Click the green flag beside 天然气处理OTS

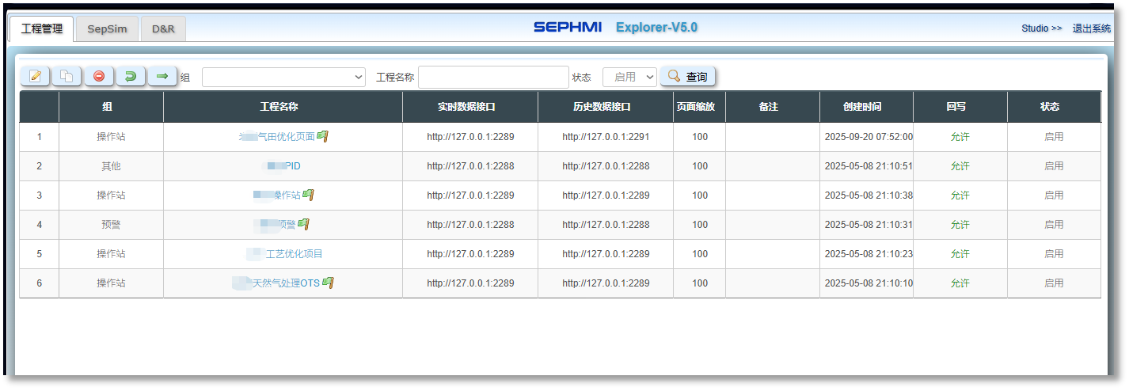[328, 283]
